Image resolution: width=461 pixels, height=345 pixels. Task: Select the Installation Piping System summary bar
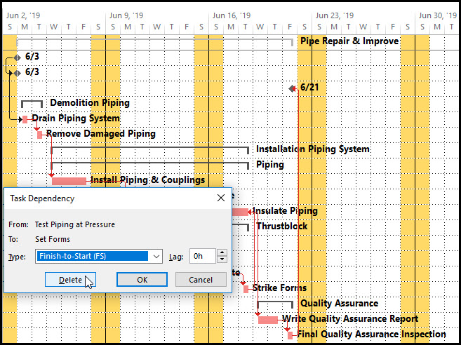[x=149, y=149]
